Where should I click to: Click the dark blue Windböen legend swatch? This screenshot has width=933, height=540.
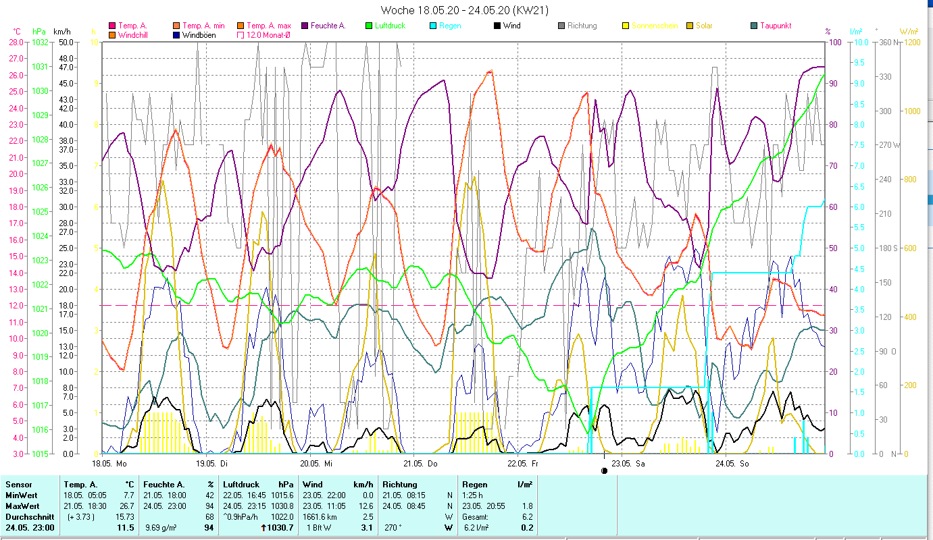(176, 34)
